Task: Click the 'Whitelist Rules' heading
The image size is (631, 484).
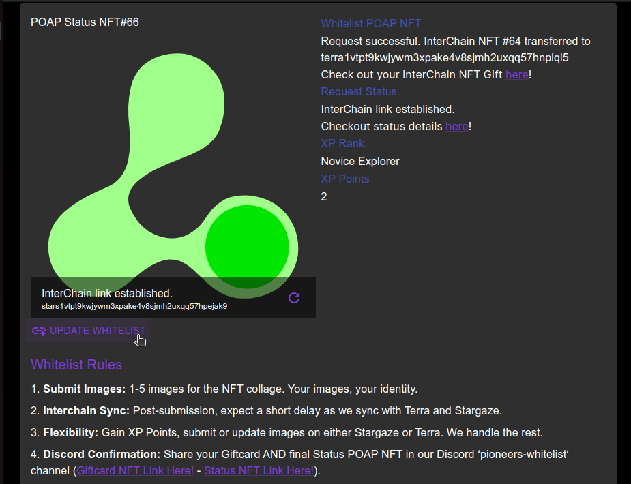Action: pos(76,365)
